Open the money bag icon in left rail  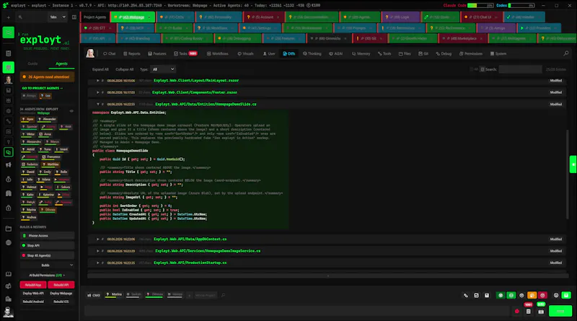pos(9,180)
